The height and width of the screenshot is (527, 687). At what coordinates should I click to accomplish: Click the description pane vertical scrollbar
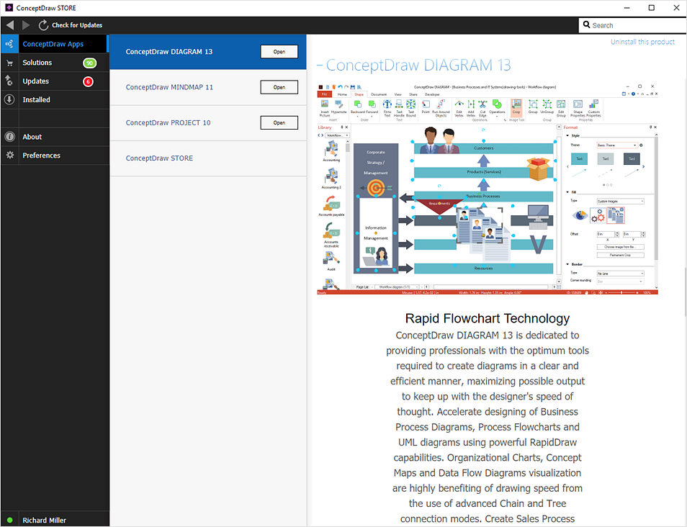pos(685,292)
